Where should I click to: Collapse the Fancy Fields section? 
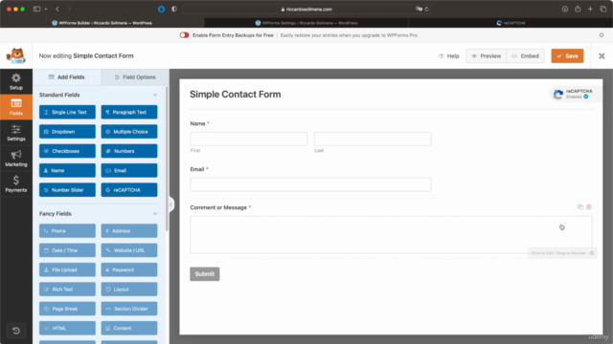[x=155, y=214]
